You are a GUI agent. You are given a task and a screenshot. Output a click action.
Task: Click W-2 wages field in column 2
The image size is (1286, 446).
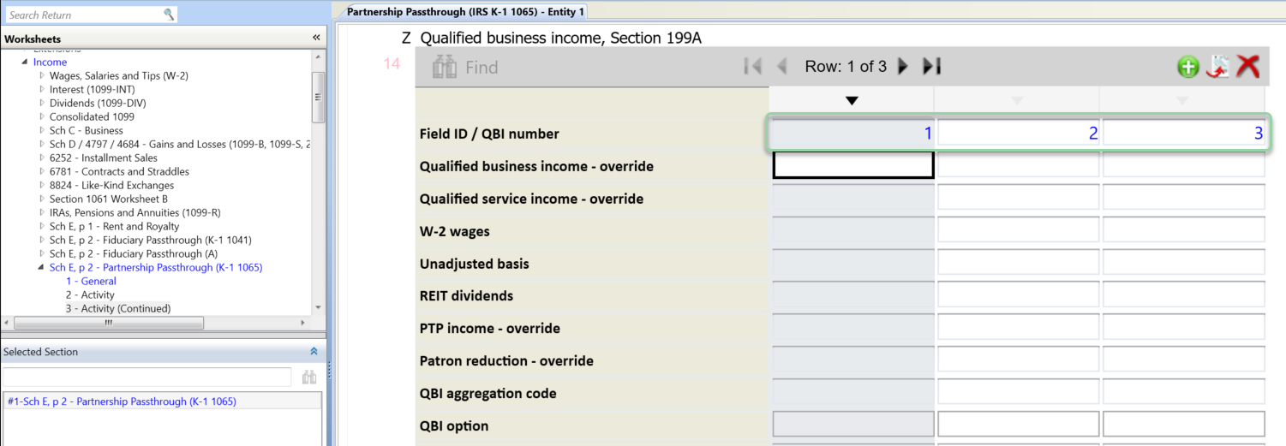[1017, 230]
